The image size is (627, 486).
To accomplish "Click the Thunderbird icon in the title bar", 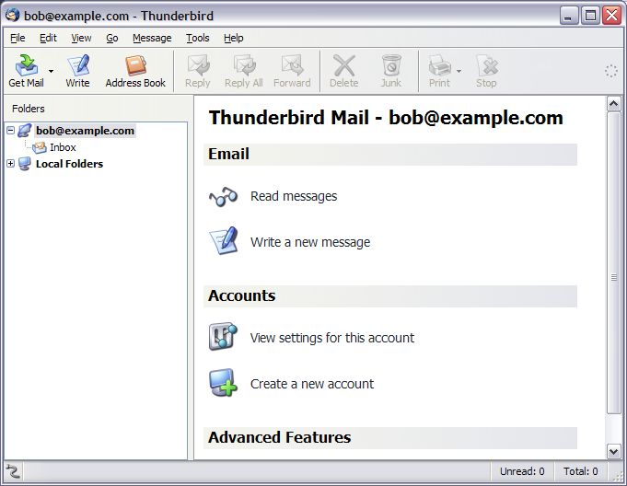I will coord(13,15).
